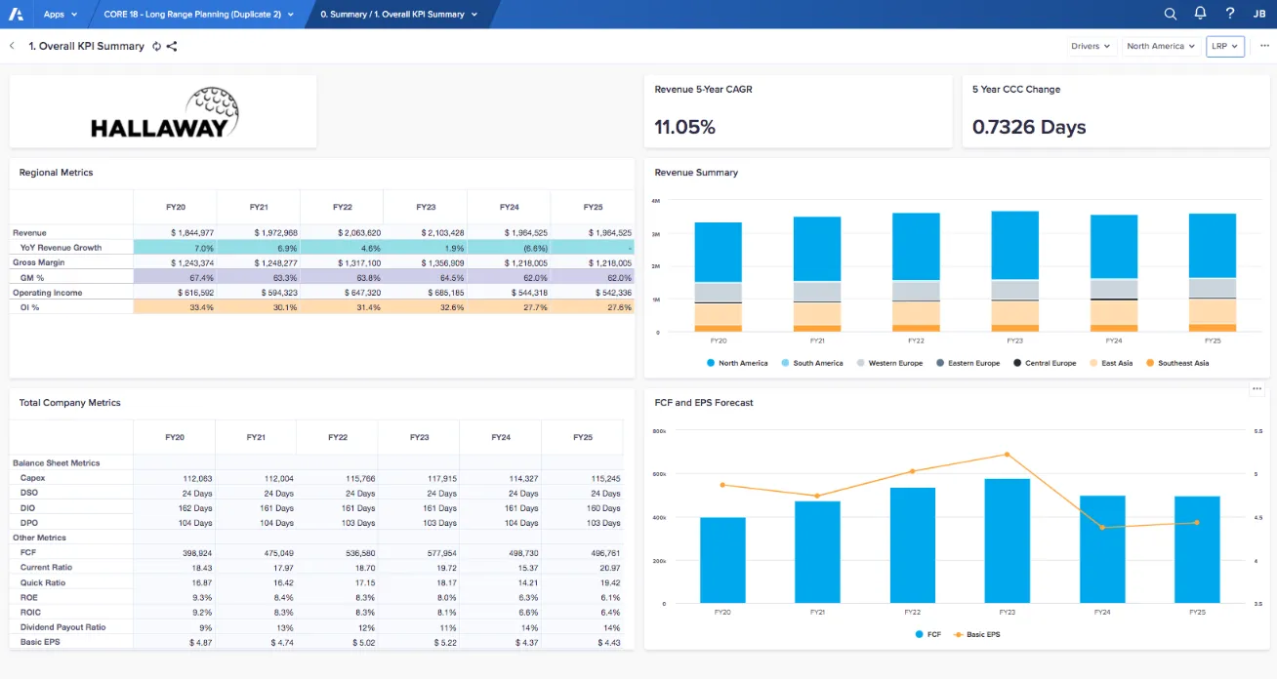Expand the Drivers dropdown

click(x=1091, y=46)
